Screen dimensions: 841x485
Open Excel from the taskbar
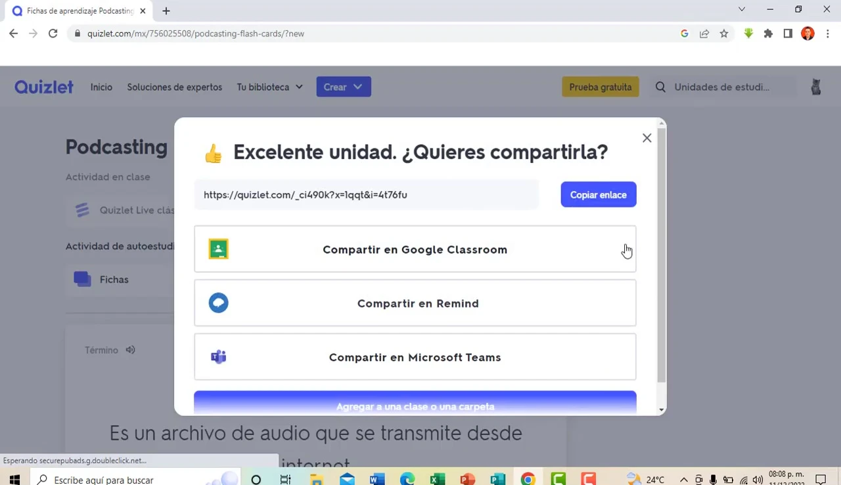click(x=438, y=479)
